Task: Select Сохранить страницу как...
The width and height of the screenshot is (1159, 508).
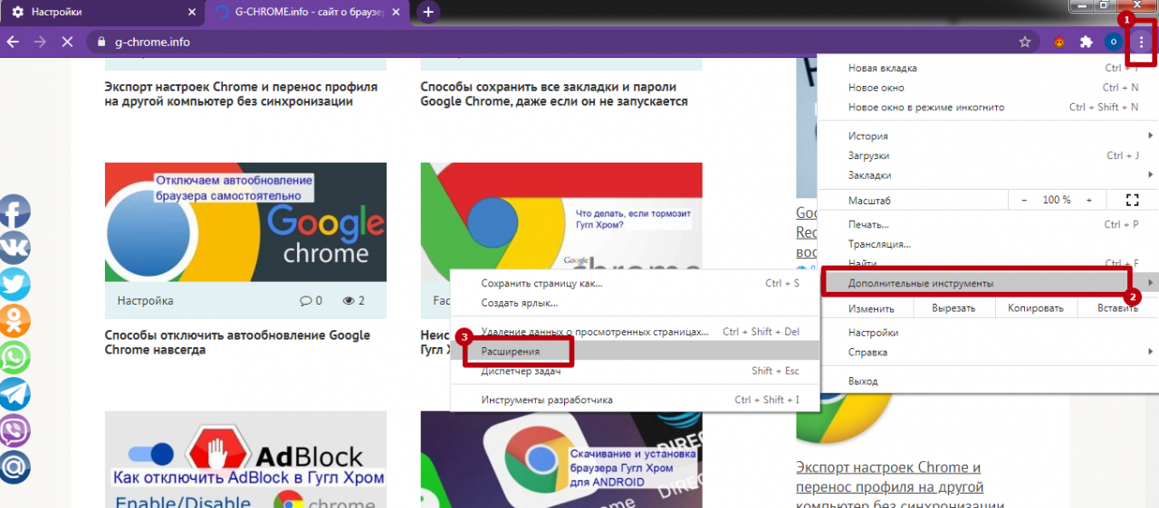Action: click(x=635, y=283)
